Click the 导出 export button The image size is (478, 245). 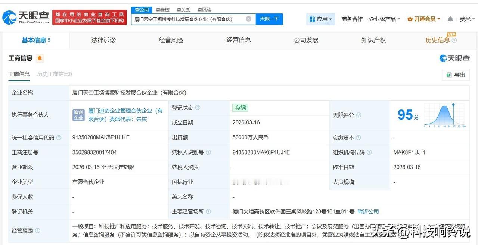point(456,75)
